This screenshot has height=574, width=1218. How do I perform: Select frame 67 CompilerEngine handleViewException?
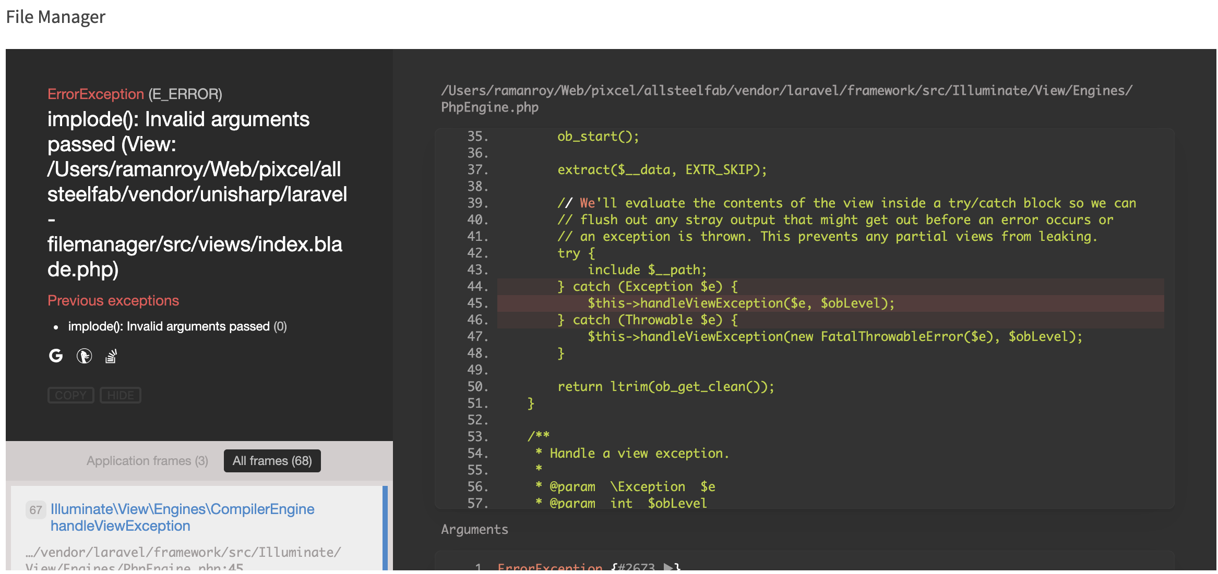(182, 517)
